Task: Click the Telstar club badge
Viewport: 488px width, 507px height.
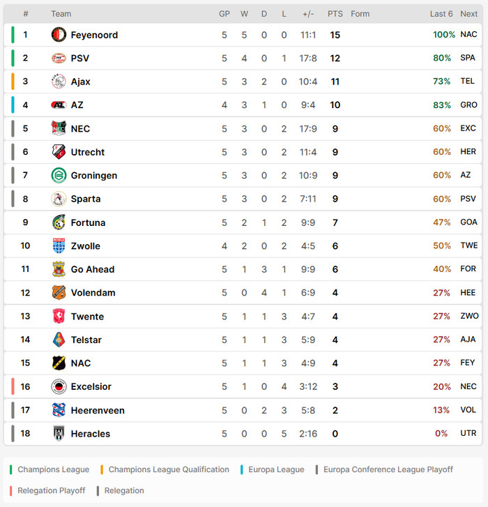Action: [x=59, y=340]
